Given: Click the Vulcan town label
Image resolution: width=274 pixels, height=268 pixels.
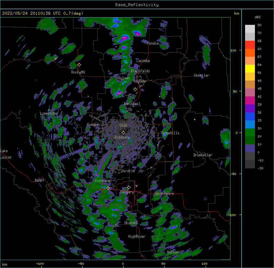Looking at the screenshot, I should pos(173,252).
